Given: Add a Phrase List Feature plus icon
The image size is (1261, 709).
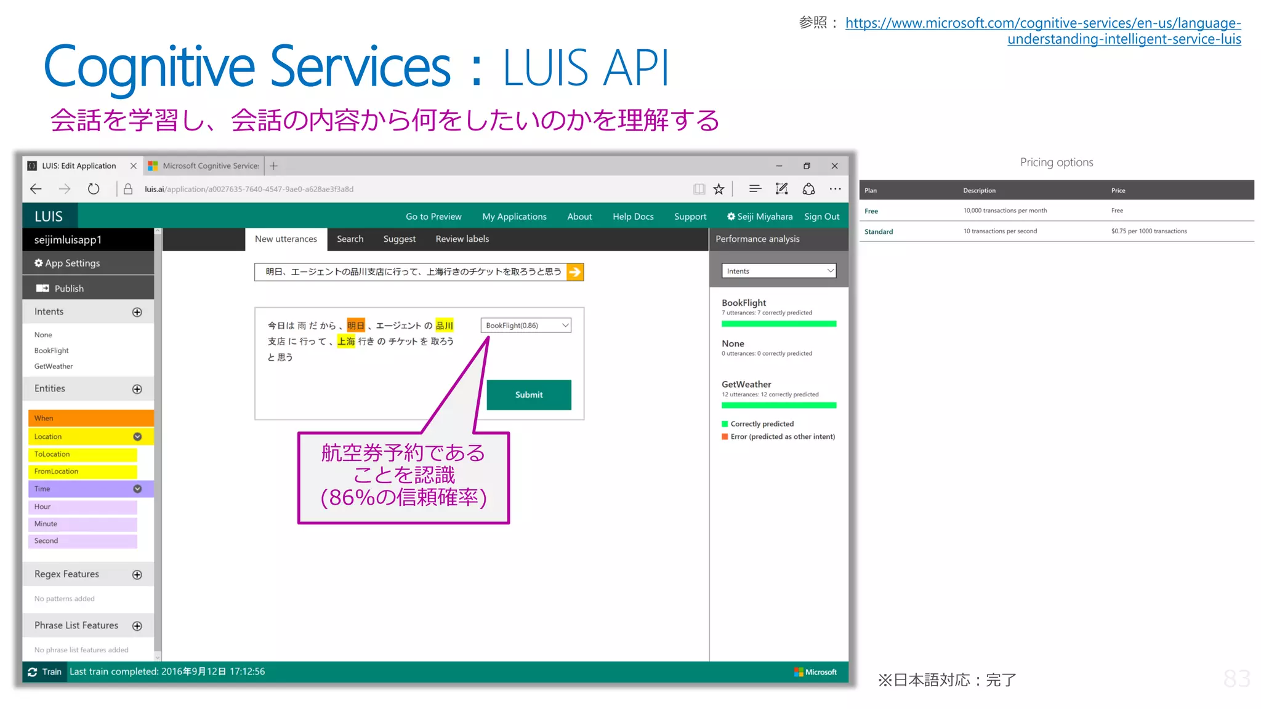Looking at the screenshot, I should tap(137, 626).
